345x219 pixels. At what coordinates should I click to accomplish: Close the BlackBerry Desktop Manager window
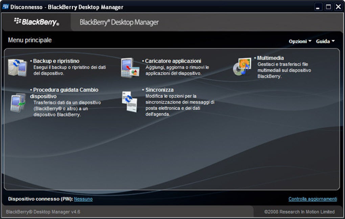338,7
